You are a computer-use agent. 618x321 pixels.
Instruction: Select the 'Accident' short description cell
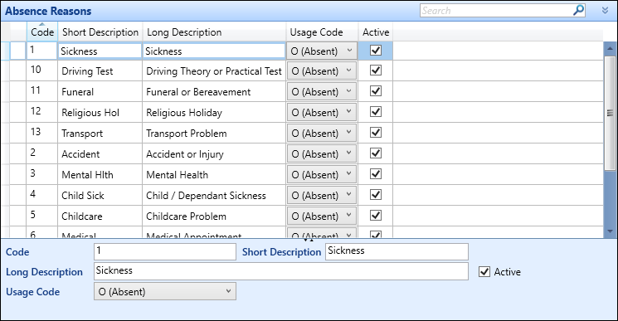[x=100, y=154]
